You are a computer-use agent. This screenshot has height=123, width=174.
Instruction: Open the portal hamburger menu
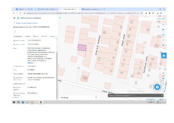point(14,18)
